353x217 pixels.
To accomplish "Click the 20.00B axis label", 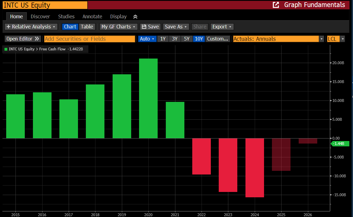I will tap(338, 63).
